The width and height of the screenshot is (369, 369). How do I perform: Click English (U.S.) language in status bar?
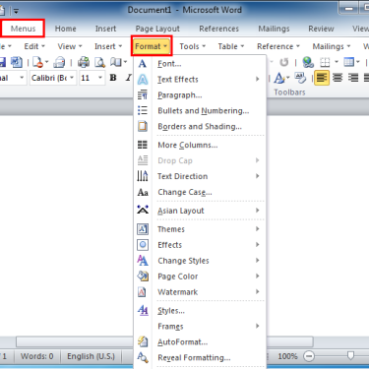91,356
